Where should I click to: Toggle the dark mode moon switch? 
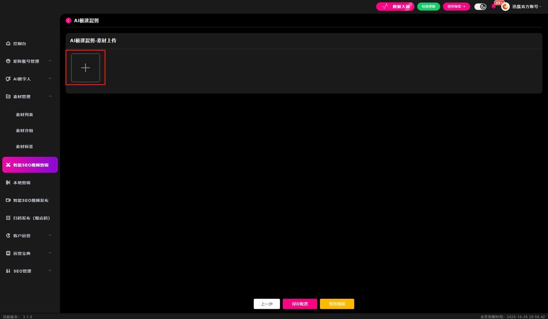(480, 6)
